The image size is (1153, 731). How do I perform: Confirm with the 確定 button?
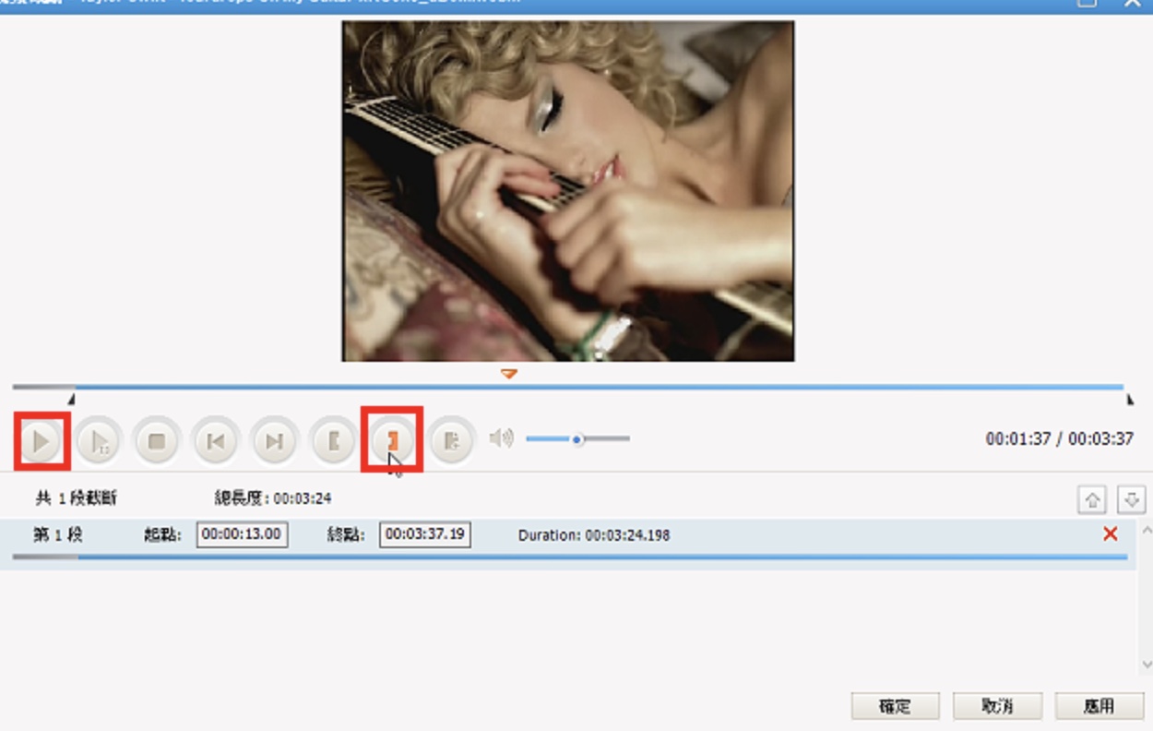click(x=895, y=706)
